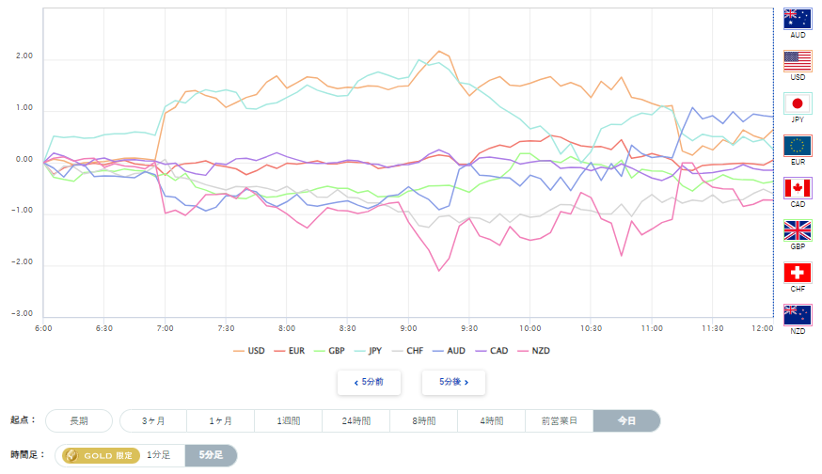Hide the USD series in the legend
The height and width of the screenshot is (474, 822).
(x=249, y=351)
